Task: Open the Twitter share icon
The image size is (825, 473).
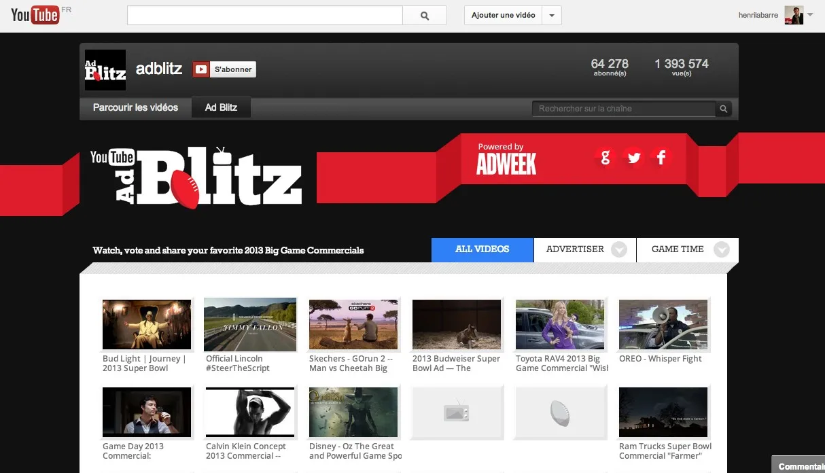Action: pos(633,158)
